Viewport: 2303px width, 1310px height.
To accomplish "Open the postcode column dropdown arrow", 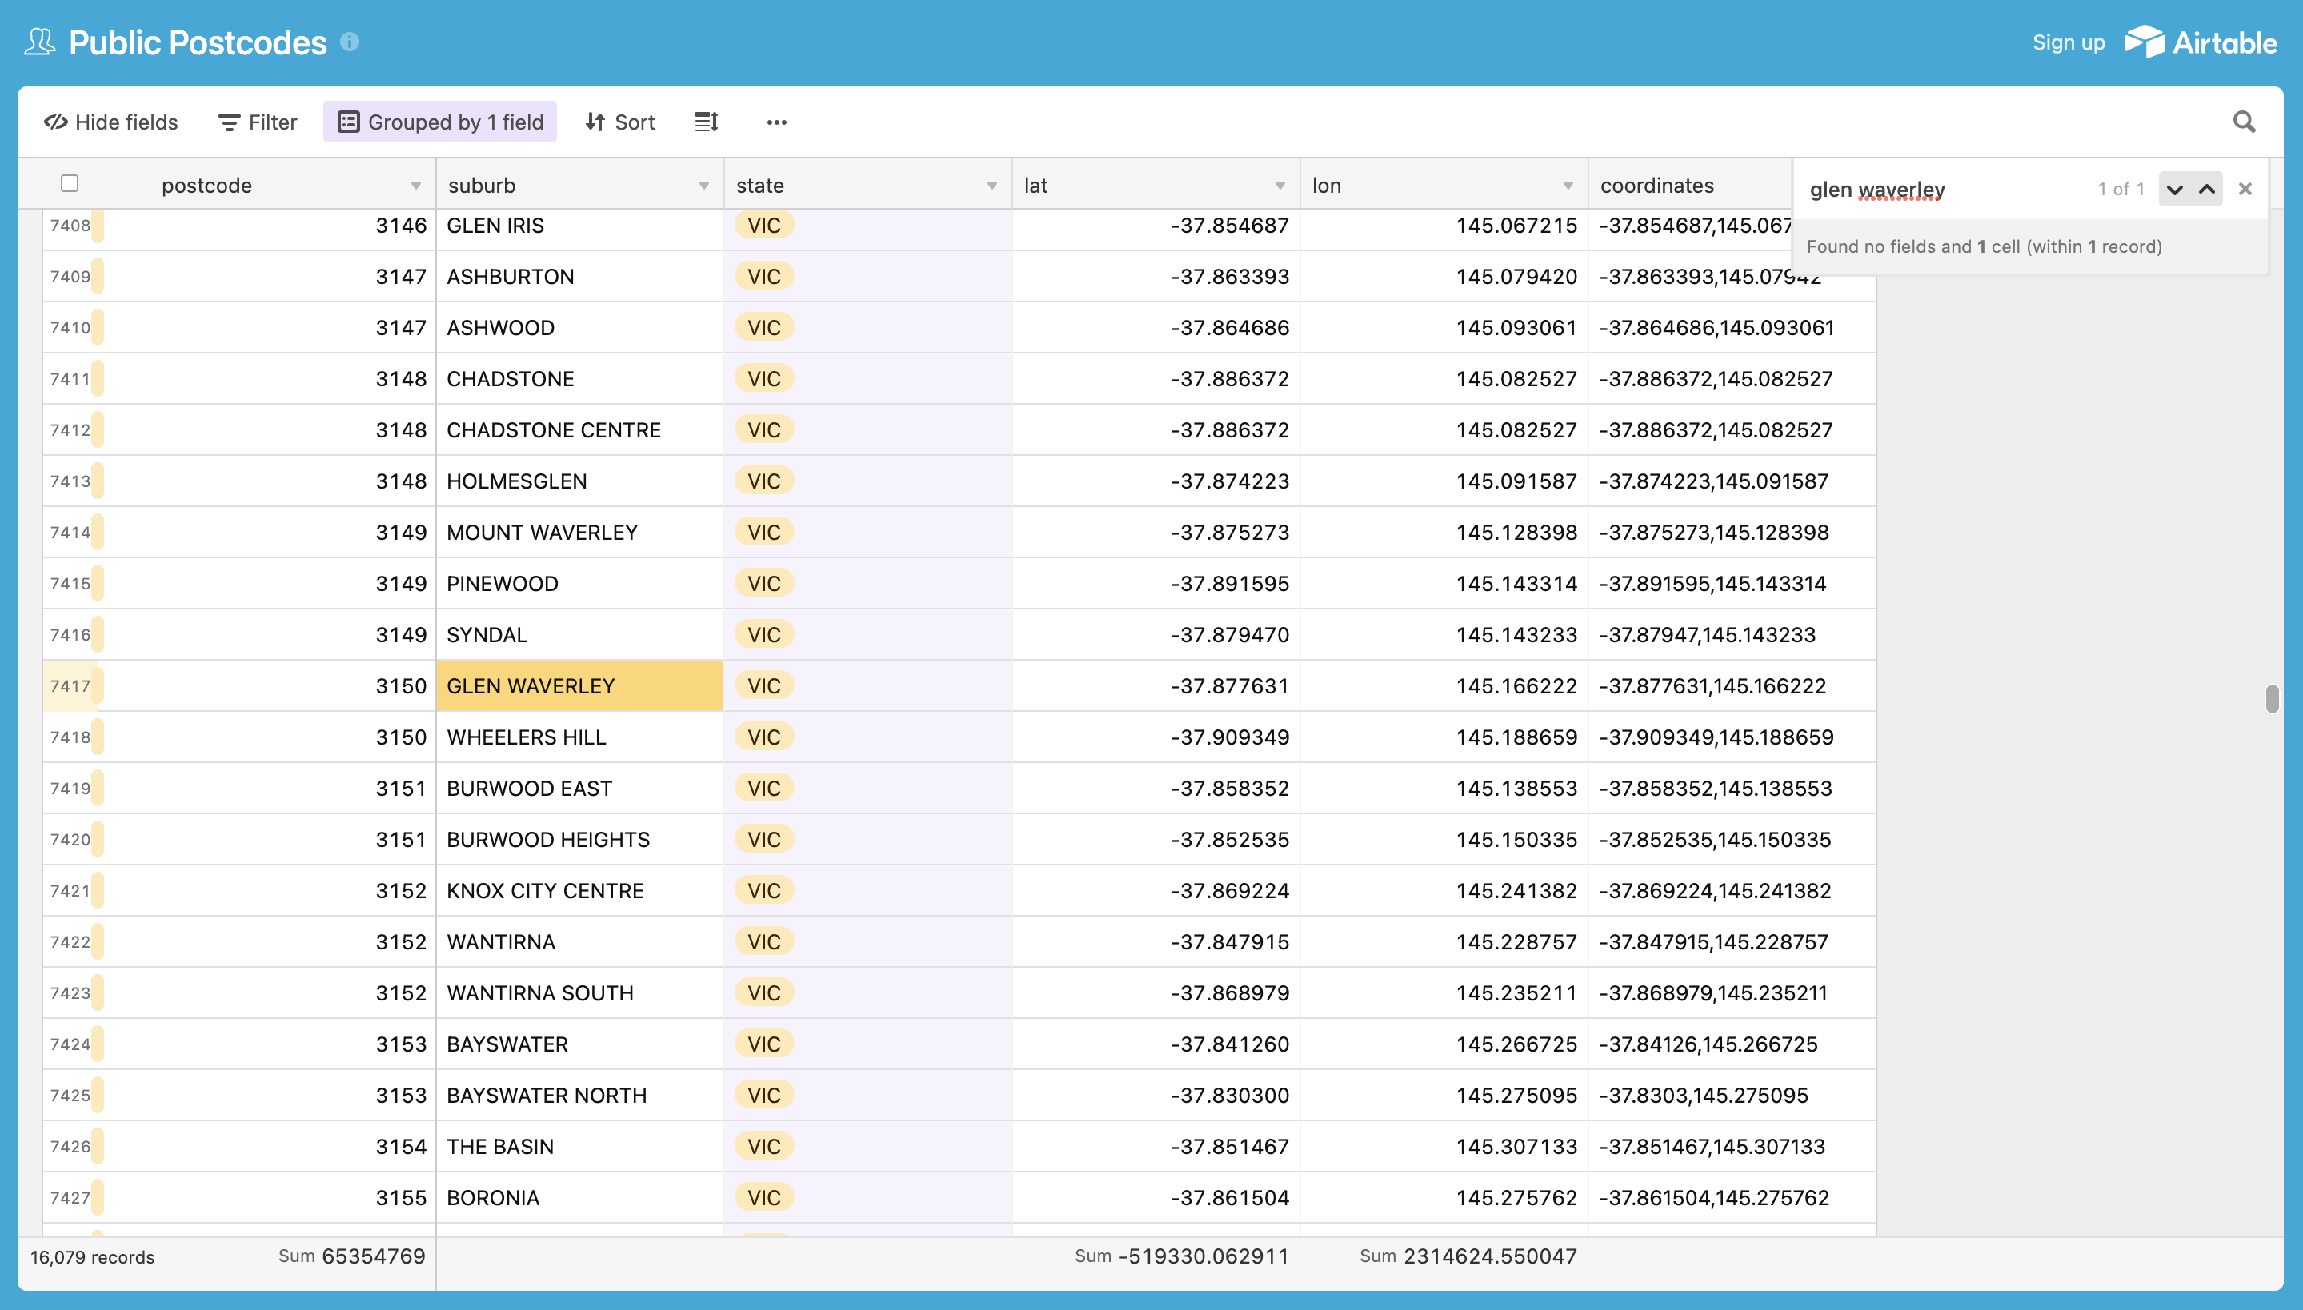I will [x=416, y=186].
